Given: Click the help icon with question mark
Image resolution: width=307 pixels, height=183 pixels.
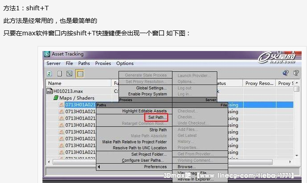Looking at the screenshot, I should (x=296, y=73).
